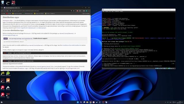Open the green Chrome profile avatar
Image resolution: width=184 pixels, height=104 pixels.
87,11
